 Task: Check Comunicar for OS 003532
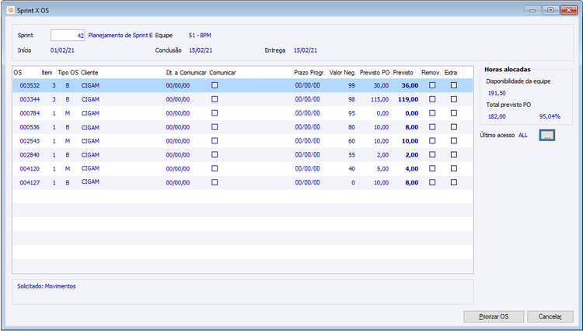point(215,85)
